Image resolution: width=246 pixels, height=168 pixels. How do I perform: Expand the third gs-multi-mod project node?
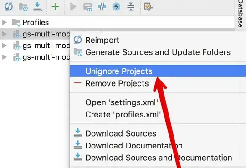(5, 57)
